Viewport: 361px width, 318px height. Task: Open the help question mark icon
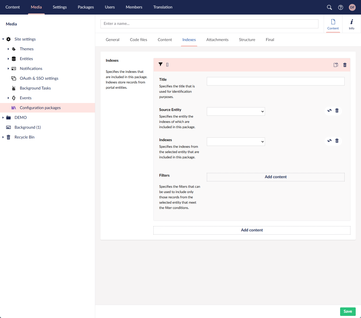[341, 7]
